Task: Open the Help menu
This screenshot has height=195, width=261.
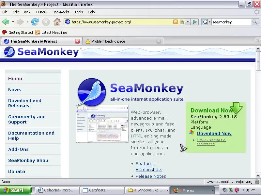Action: [x=91, y=12]
